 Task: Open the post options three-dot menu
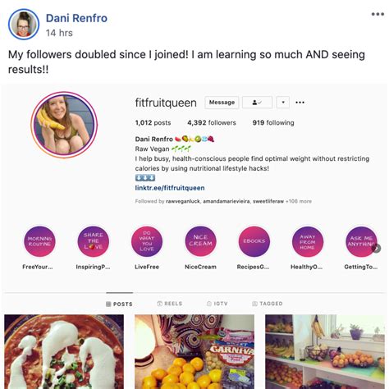tap(378, 14)
